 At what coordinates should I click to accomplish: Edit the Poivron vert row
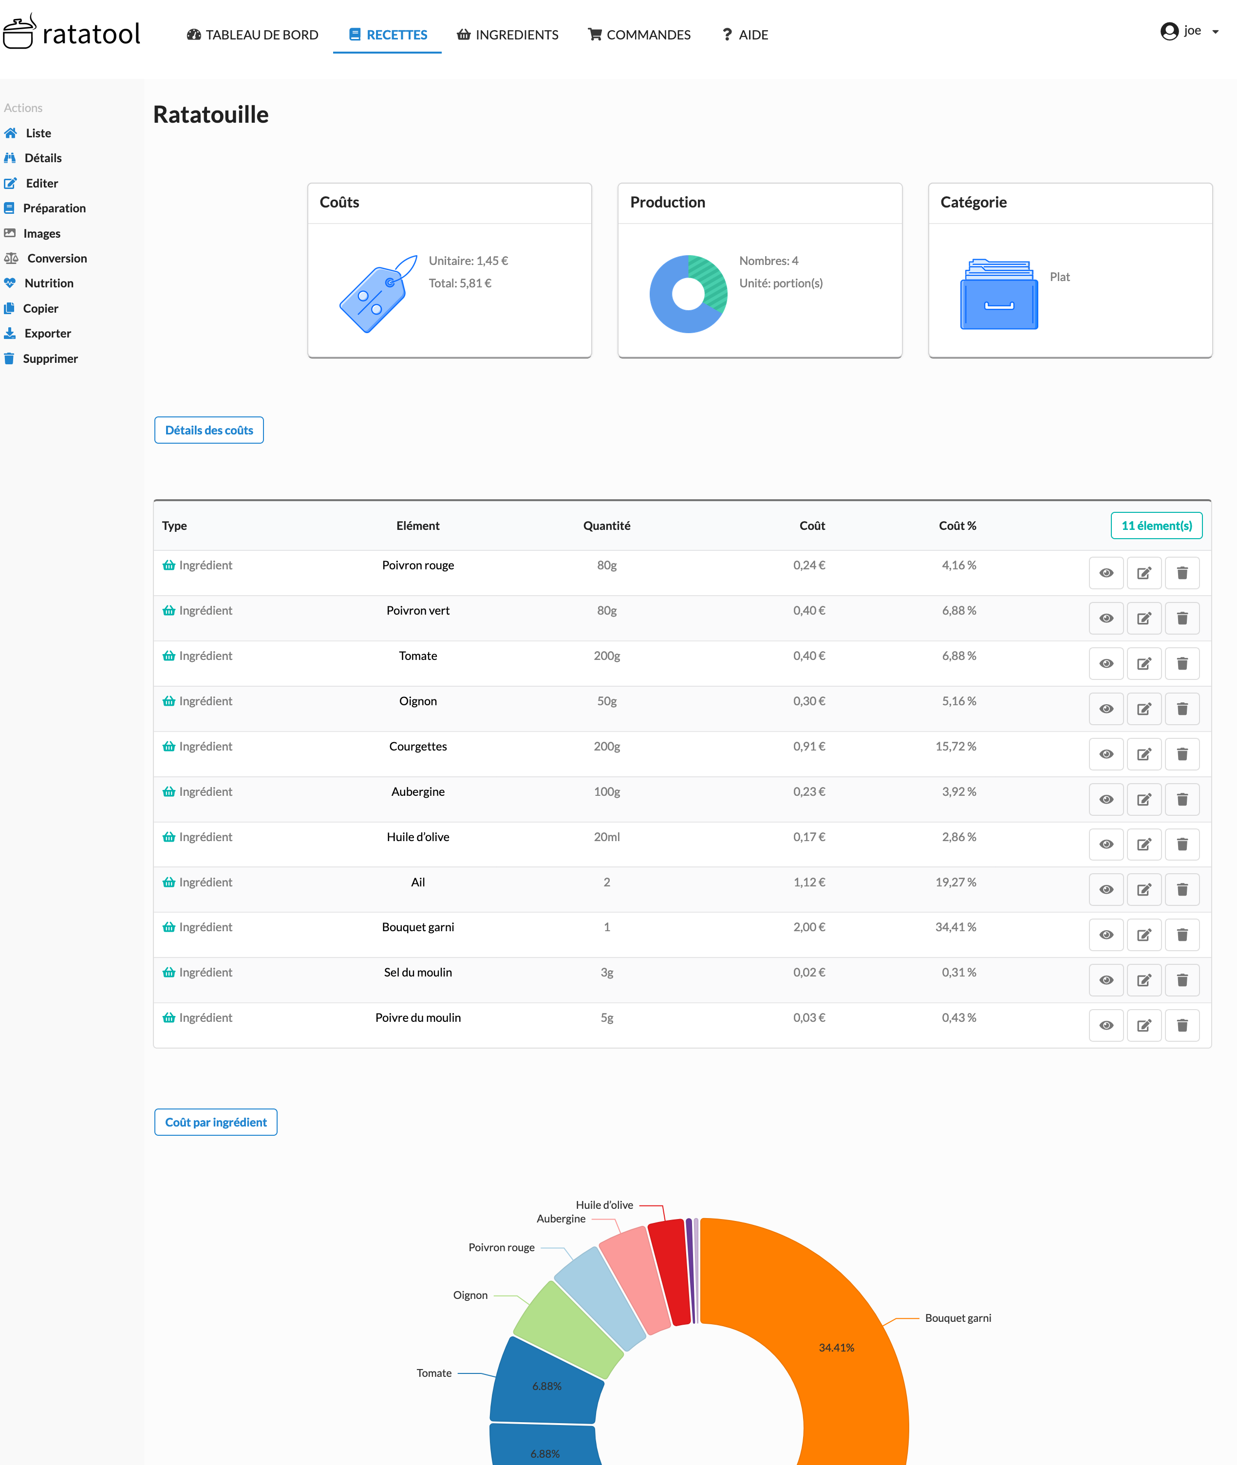[1143, 619]
